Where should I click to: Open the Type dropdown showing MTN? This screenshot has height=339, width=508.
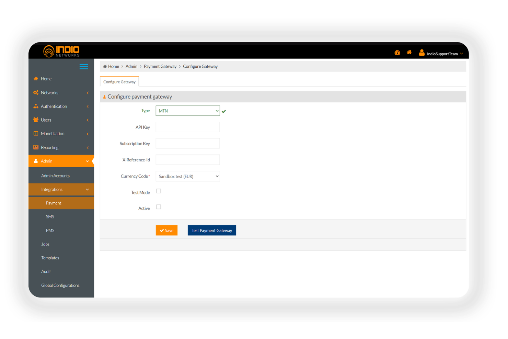coord(187,111)
